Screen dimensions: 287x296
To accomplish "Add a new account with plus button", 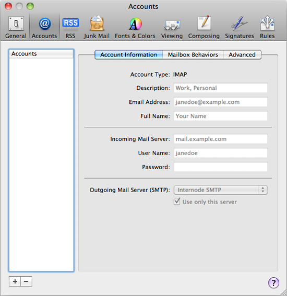I will tap(15, 281).
